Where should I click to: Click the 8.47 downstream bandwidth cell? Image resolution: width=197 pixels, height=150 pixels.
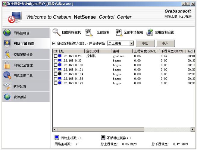click(164, 56)
